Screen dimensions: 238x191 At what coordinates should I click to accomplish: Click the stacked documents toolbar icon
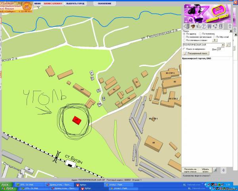coord(198,26)
